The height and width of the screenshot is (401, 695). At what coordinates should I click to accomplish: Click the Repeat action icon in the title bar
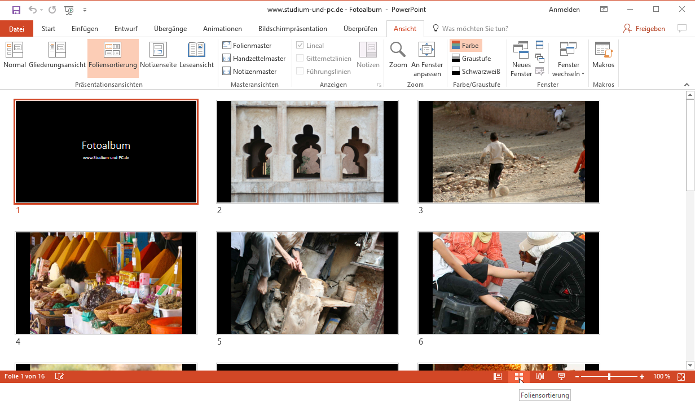click(x=52, y=10)
